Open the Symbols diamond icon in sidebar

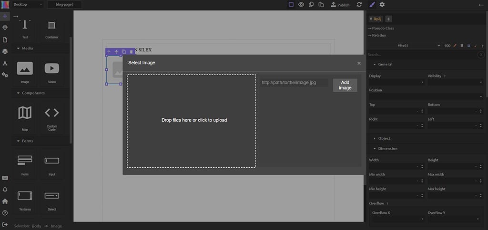pyautogui.click(x=5, y=28)
